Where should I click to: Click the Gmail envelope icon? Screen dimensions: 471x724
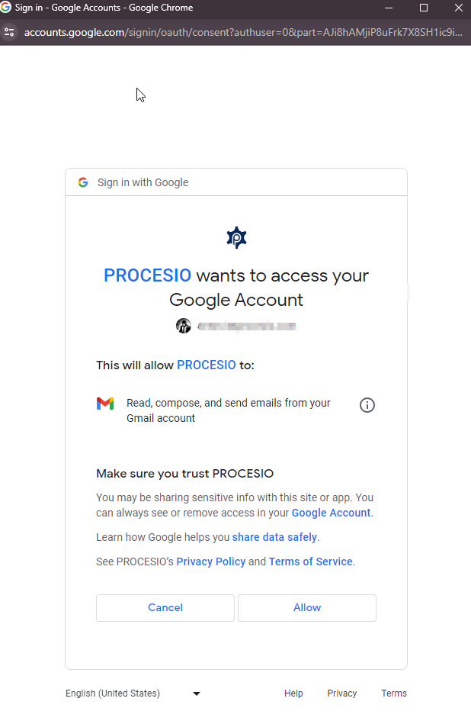tap(105, 404)
